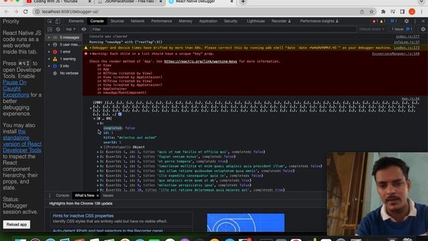Show the console sidebar icon

pos(49,29)
